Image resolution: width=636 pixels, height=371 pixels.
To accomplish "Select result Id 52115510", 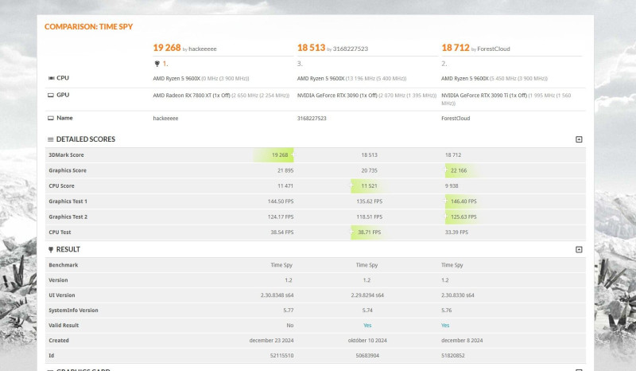I will point(282,356).
